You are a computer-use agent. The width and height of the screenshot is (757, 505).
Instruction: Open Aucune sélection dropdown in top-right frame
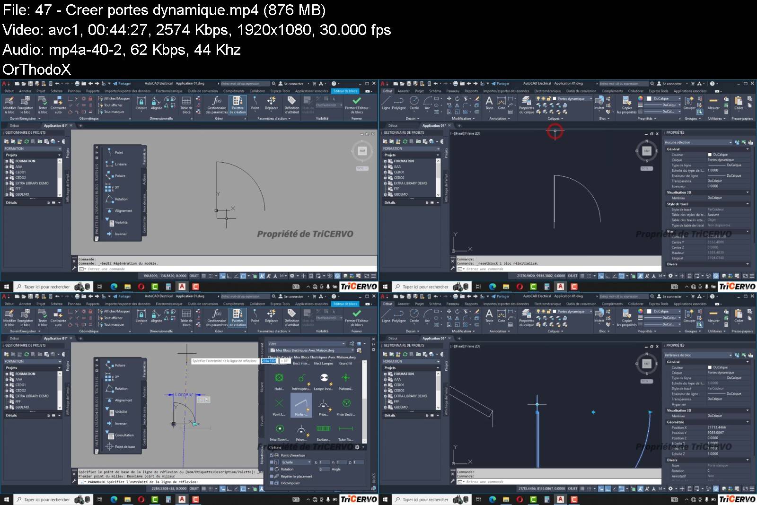[698, 142]
